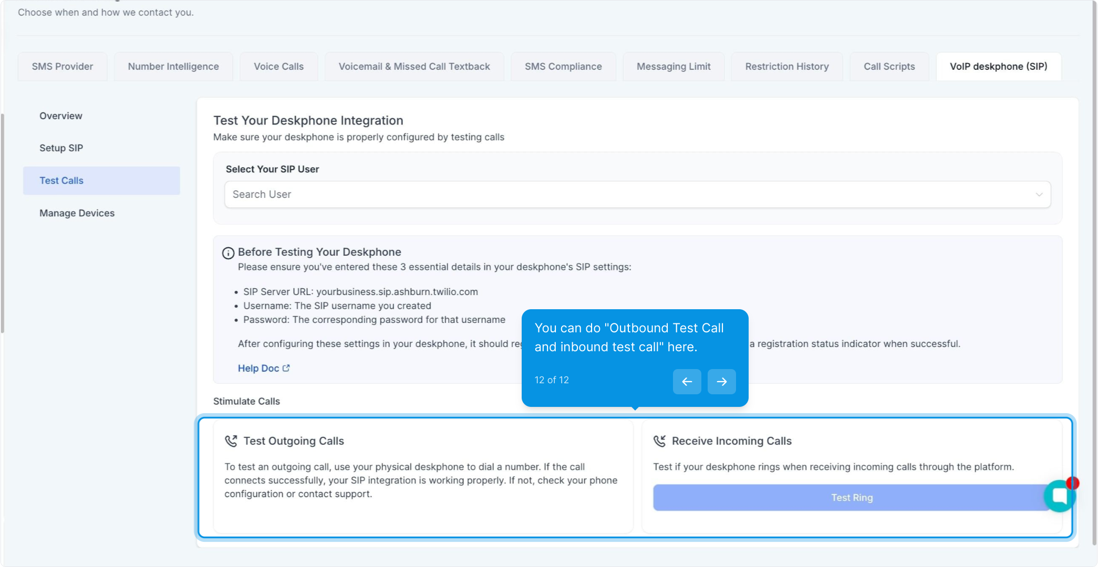Expand the Search User dropdown chevron
The height and width of the screenshot is (567, 1098).
pos(1039,195)
